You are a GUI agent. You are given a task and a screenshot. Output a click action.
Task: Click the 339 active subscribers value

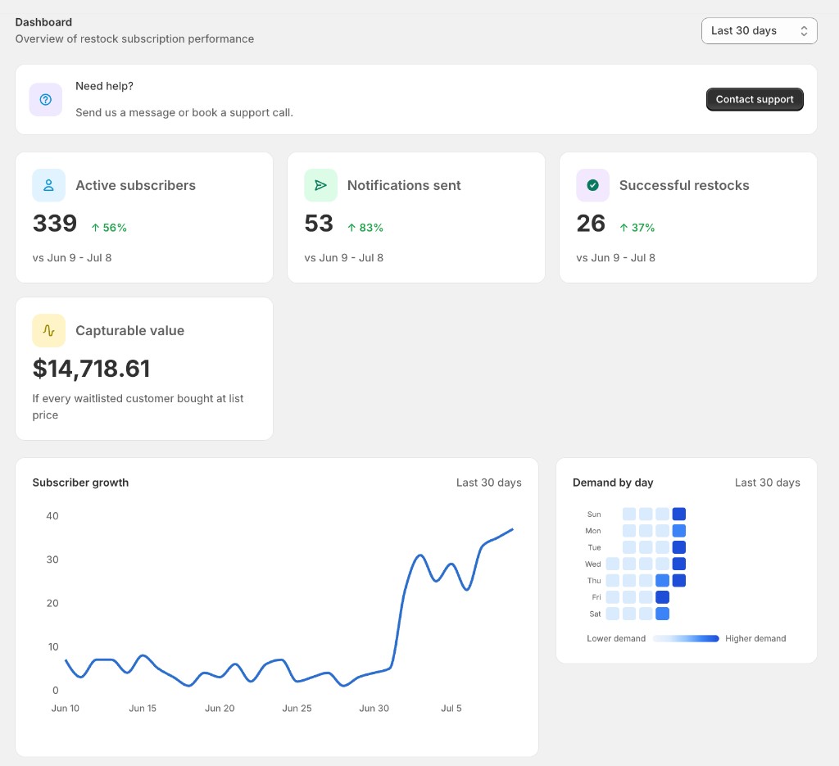coord(55,223)
